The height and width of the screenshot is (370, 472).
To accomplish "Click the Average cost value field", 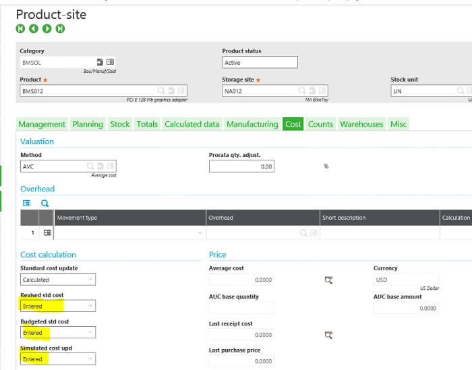I will point(241,280).
